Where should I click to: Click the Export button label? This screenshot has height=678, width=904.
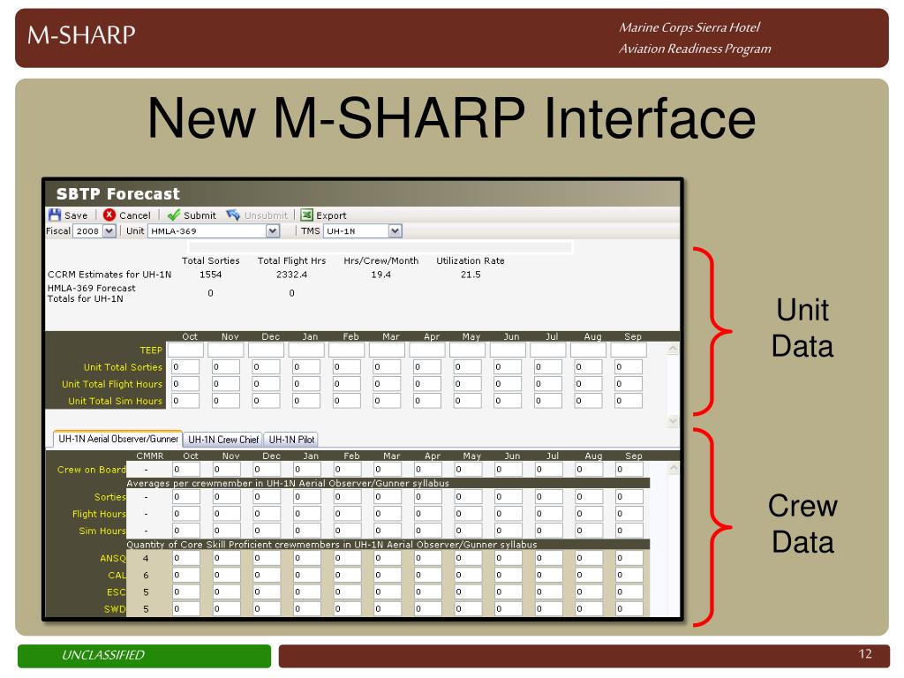[x=332, y=215]
